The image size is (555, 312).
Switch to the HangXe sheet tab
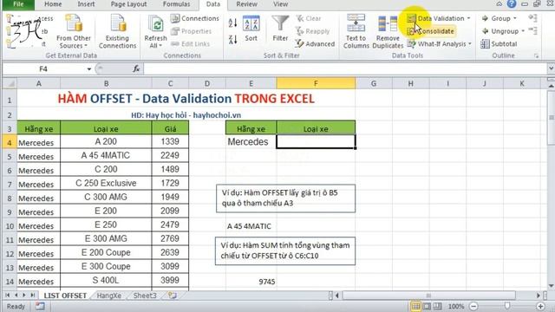tap(109, 296)
